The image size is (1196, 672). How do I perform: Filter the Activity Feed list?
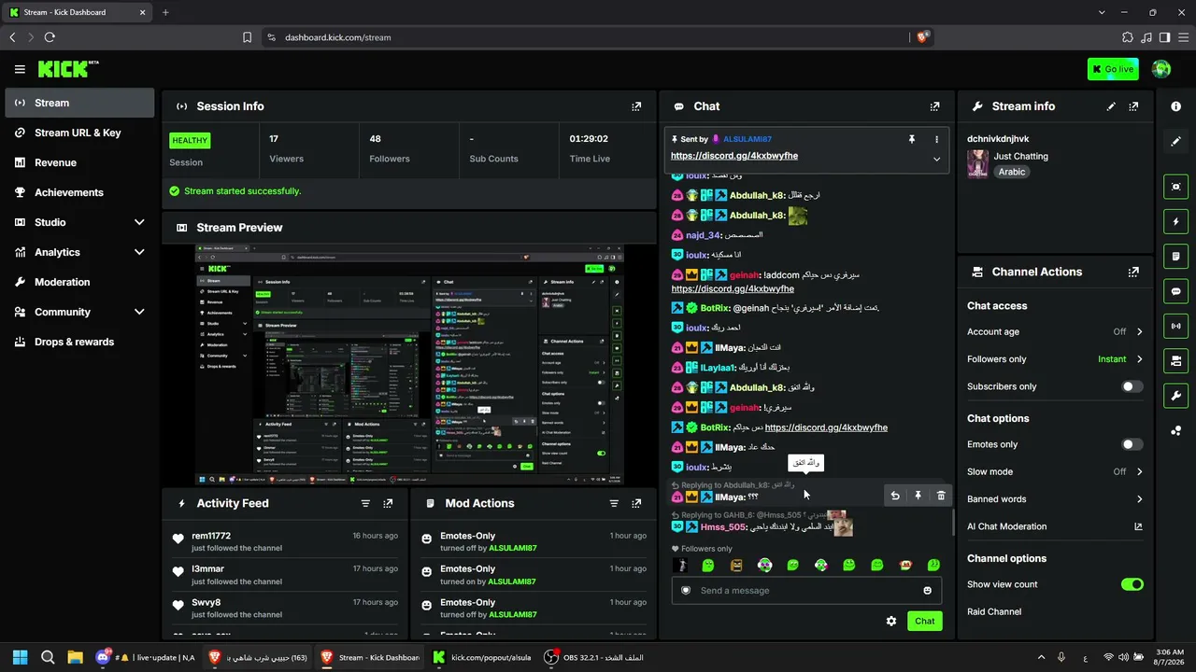(365, 503)
